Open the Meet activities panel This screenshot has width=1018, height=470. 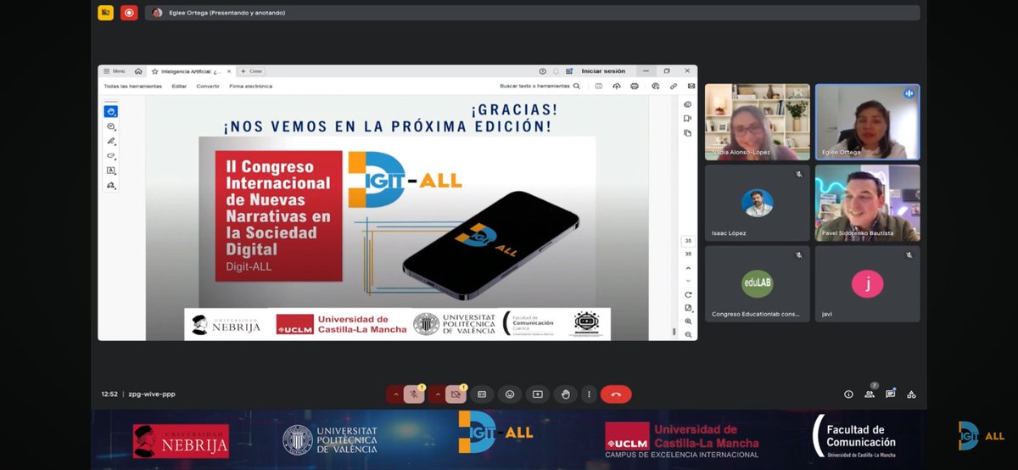[x=911, y=394]
